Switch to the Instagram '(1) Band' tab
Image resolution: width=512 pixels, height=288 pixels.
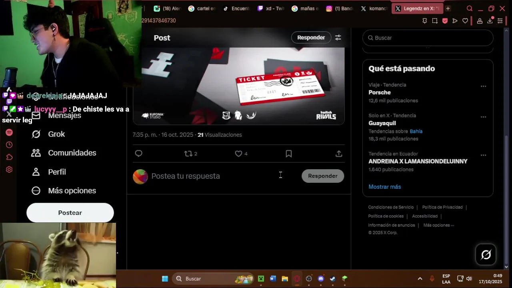(x=340, y=8)
